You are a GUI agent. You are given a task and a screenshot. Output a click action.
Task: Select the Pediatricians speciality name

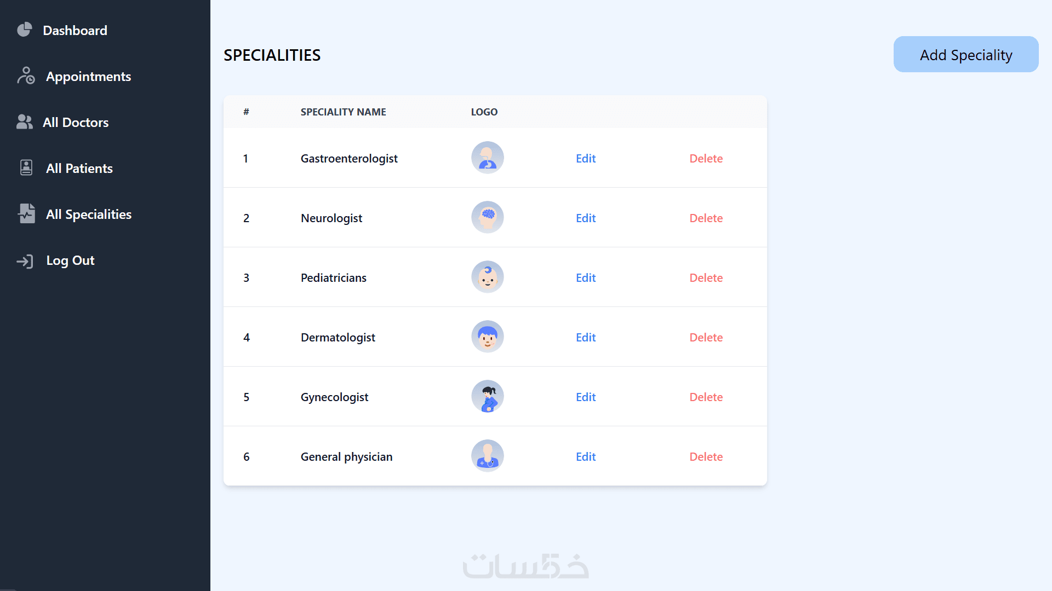pyautogui.click(x=333, y=277)
